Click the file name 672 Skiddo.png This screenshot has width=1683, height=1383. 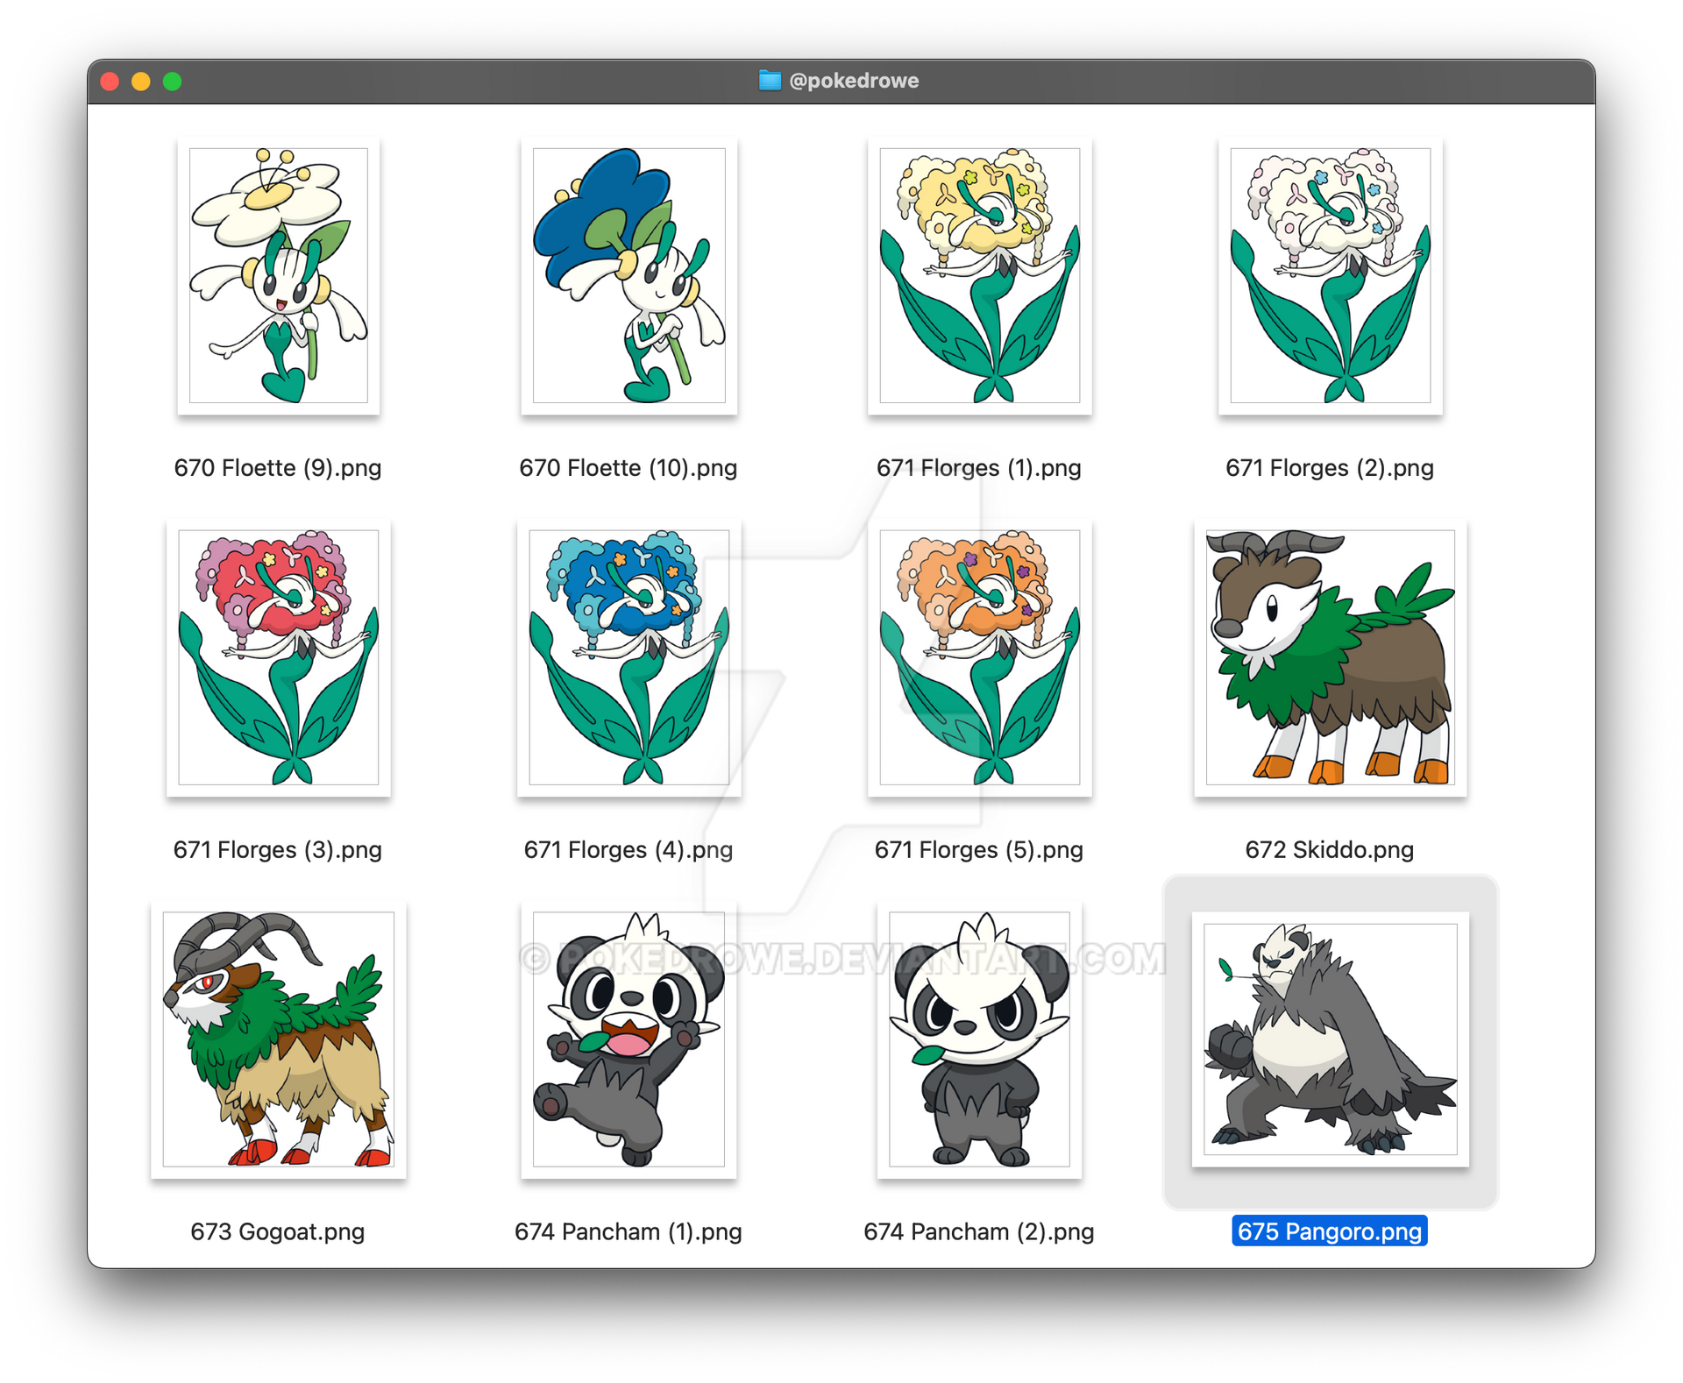[1330, 850]
